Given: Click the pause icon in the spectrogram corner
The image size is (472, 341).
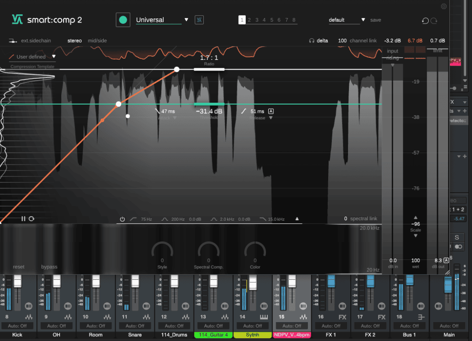Looking at the screenshot, I should point(23,219).
